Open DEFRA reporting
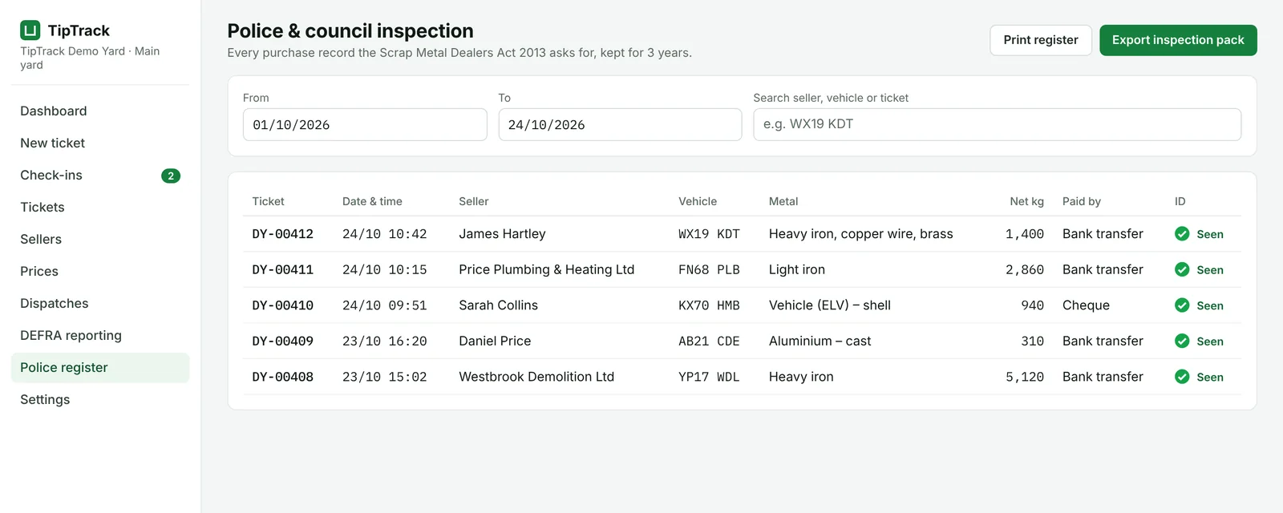Image resolution: width=1283 pixels, height=513 pixels. pos(100,336)
